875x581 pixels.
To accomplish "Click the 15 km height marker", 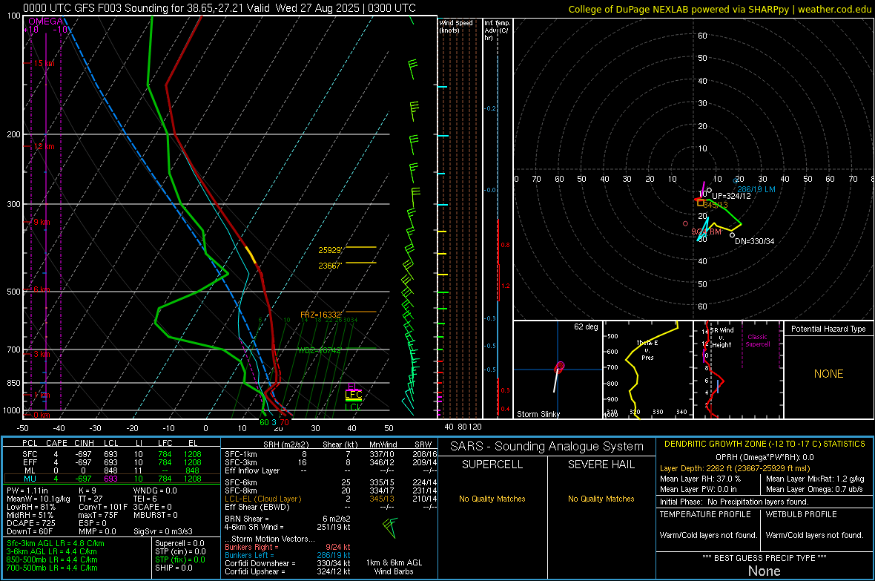I will (x=44, y=63).
